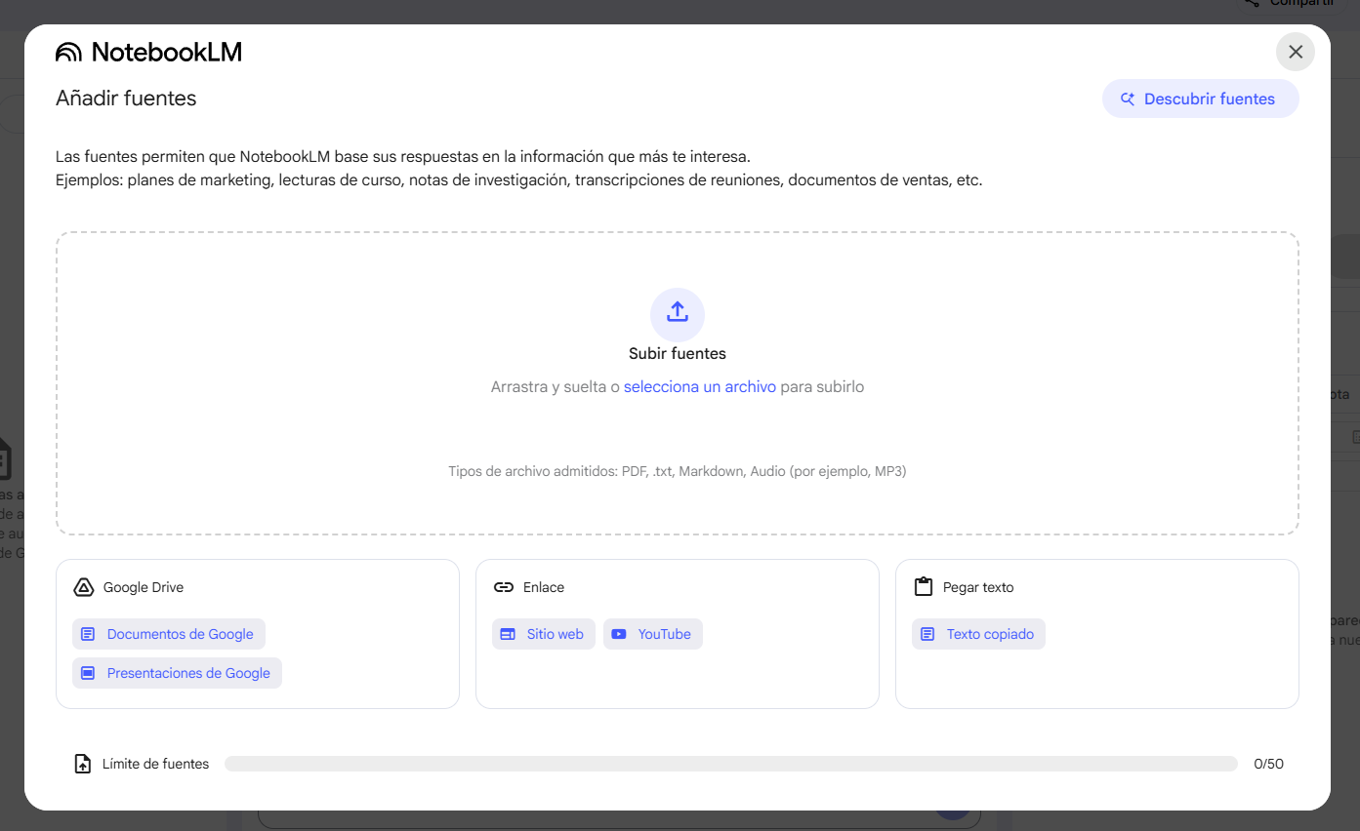Click the Pegar texto clipboard icon
The height and width of the screenshot is (831, 1360).
923,587
